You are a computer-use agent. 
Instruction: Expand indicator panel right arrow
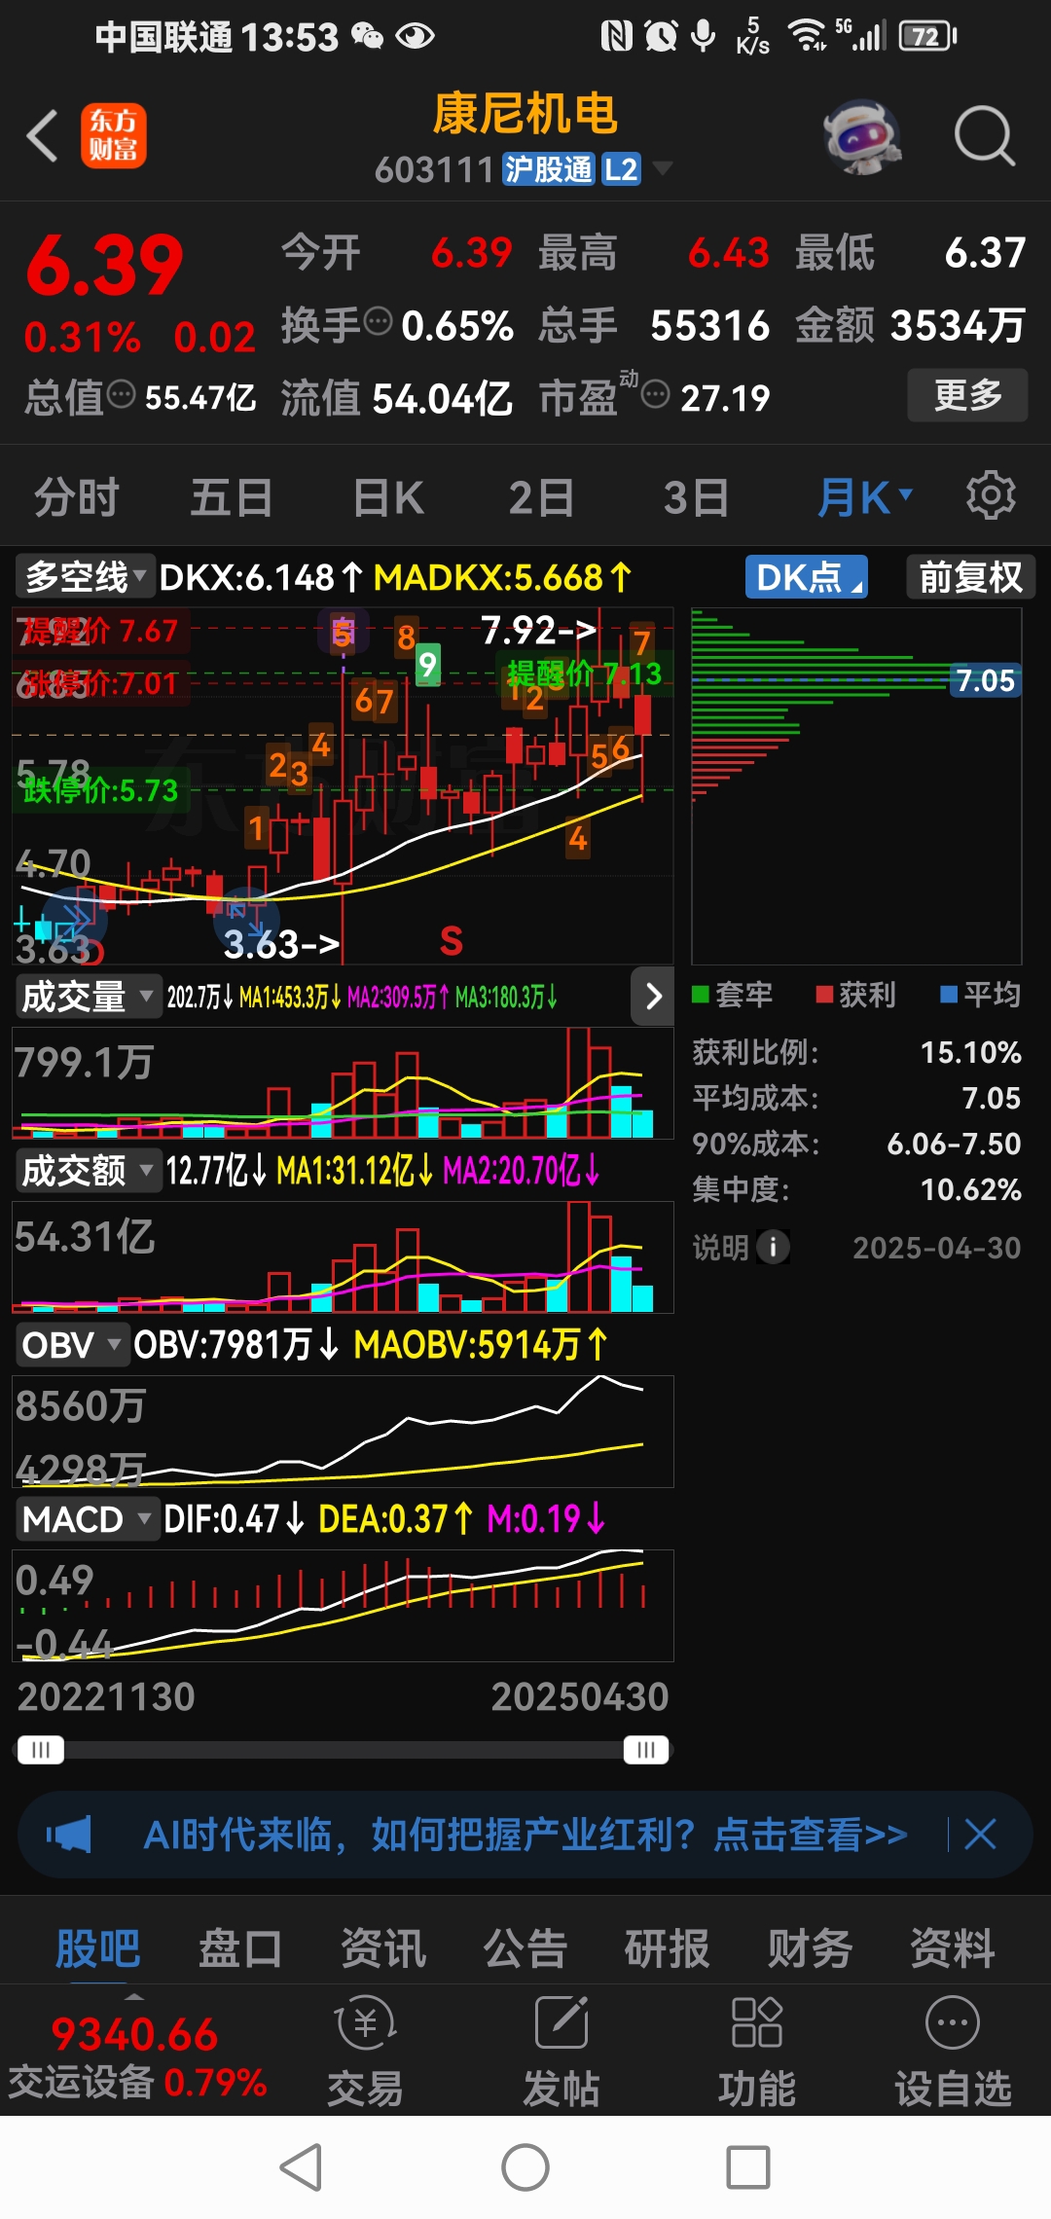[653, 996]
